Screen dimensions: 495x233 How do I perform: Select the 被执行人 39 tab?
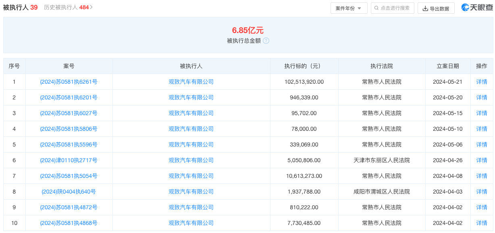click(20, 7)
